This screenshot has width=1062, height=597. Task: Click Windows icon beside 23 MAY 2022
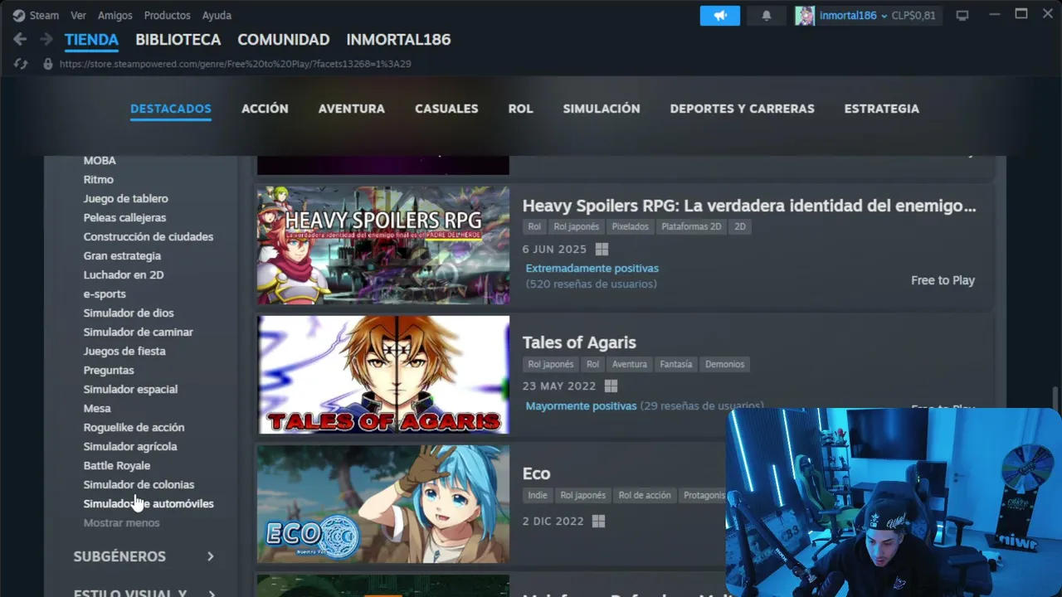tap(611, 386)
